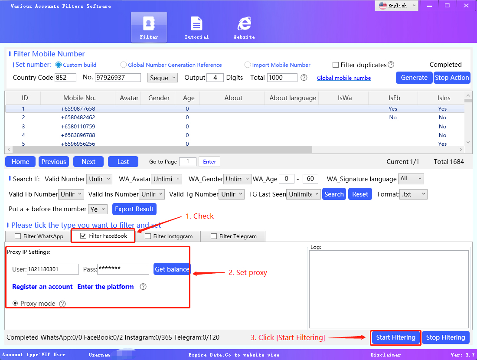This screenshot has height=360, width=477.
Task: Open the Filter section icon
Action: pos(149,27)
